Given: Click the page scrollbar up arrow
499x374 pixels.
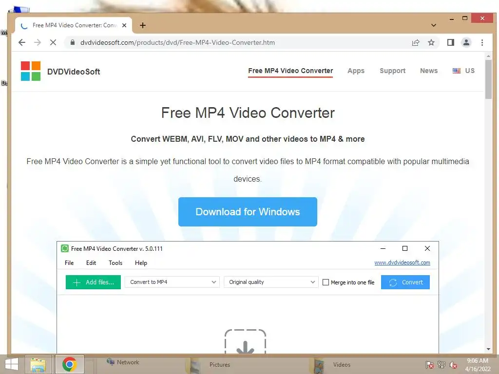Looking at the screenshot, I should coord(488,56).
